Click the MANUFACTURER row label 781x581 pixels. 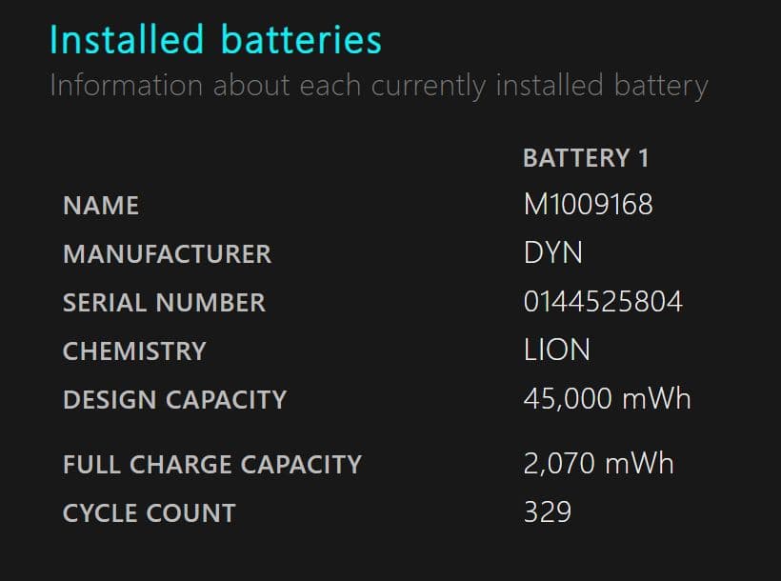pyautogui.click(x=167, y=254)
